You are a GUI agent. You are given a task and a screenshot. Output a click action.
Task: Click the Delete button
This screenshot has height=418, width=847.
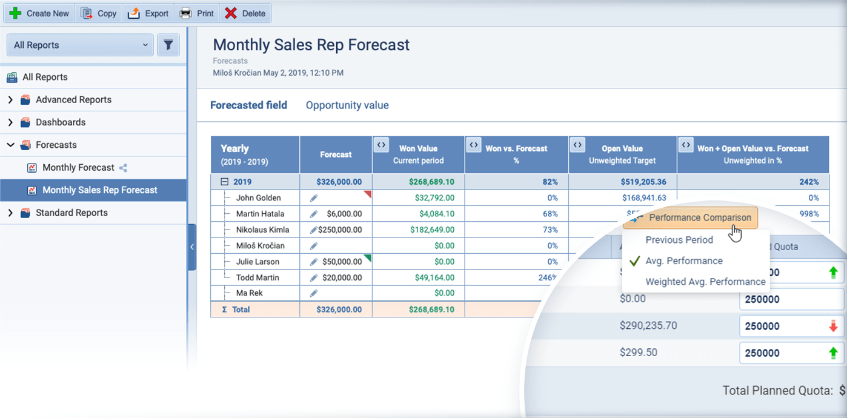tap(244, 13)
